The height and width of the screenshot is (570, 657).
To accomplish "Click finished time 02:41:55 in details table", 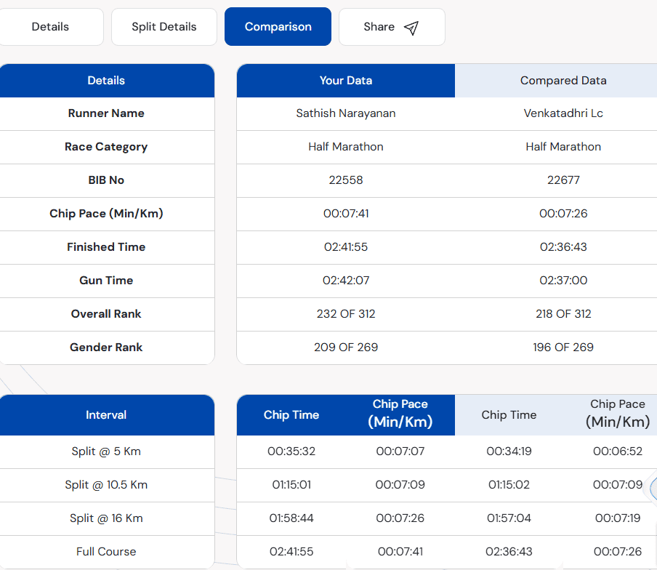I will pyautogui.click(x=346, y=247).
